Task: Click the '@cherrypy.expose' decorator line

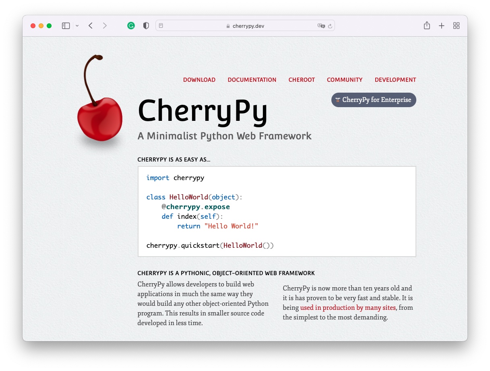Action: pos(196,207)
